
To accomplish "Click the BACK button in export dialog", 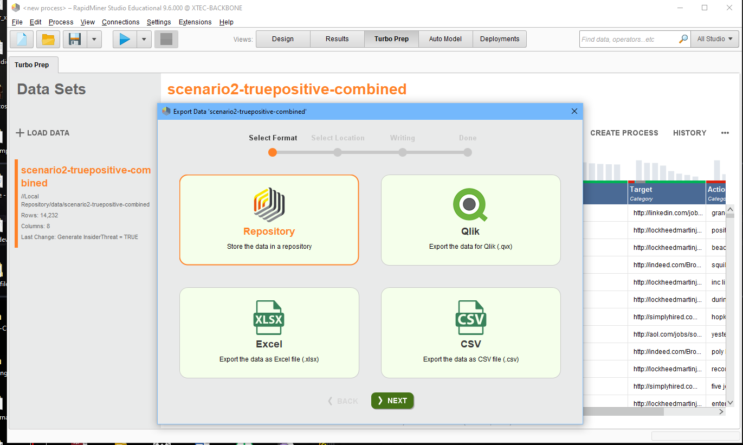I will (343, 401).
